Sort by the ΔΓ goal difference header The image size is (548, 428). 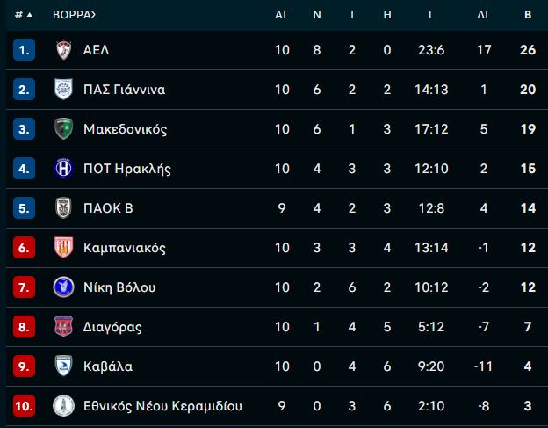point(484,15)
